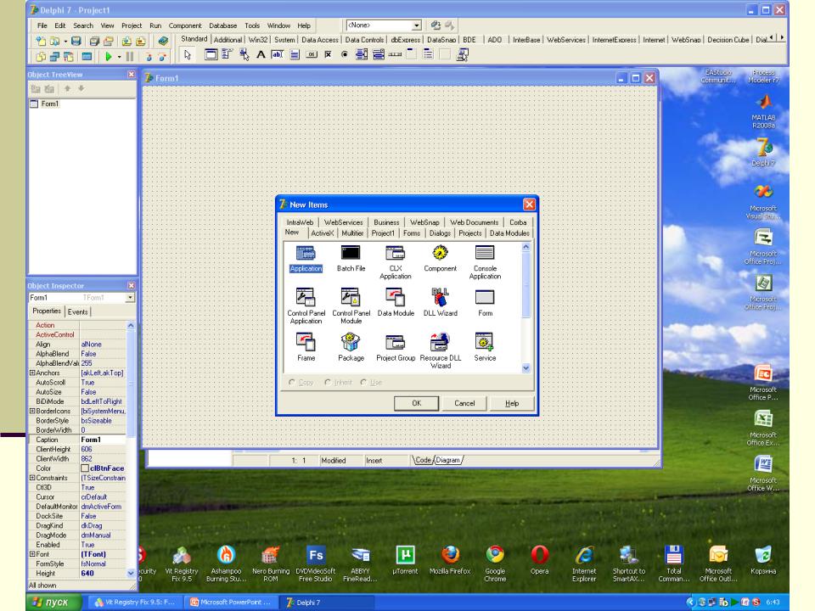
Task: Switch to the Dialogs tab in New Items
Action: click(x=440, y=233)
